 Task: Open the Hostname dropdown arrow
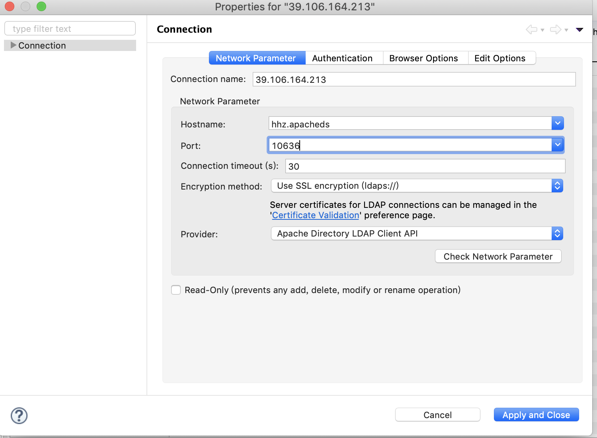pyautogui.click(x=558, y=123)
